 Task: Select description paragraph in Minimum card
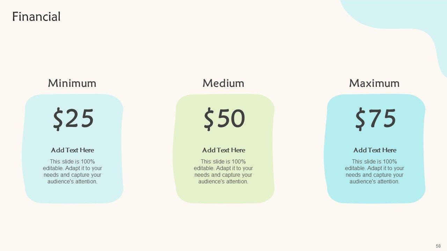pyautogui.click(x=72, y=172)
